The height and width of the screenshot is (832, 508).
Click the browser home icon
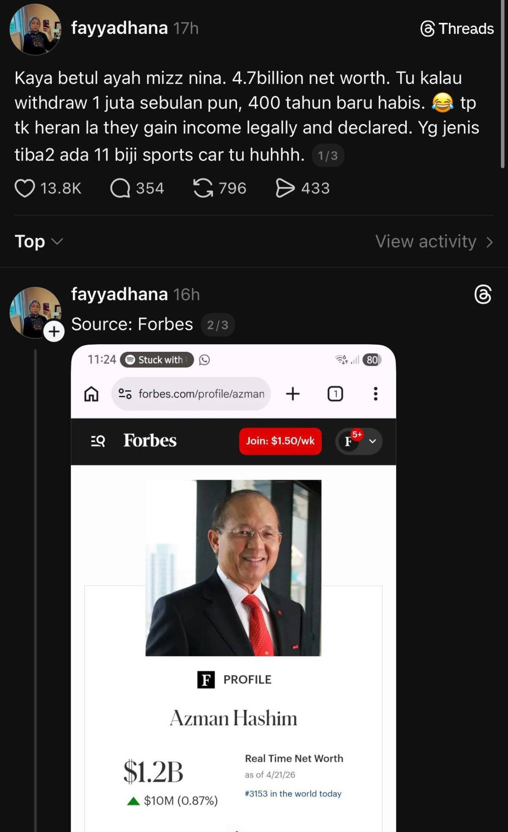(91, 394)
